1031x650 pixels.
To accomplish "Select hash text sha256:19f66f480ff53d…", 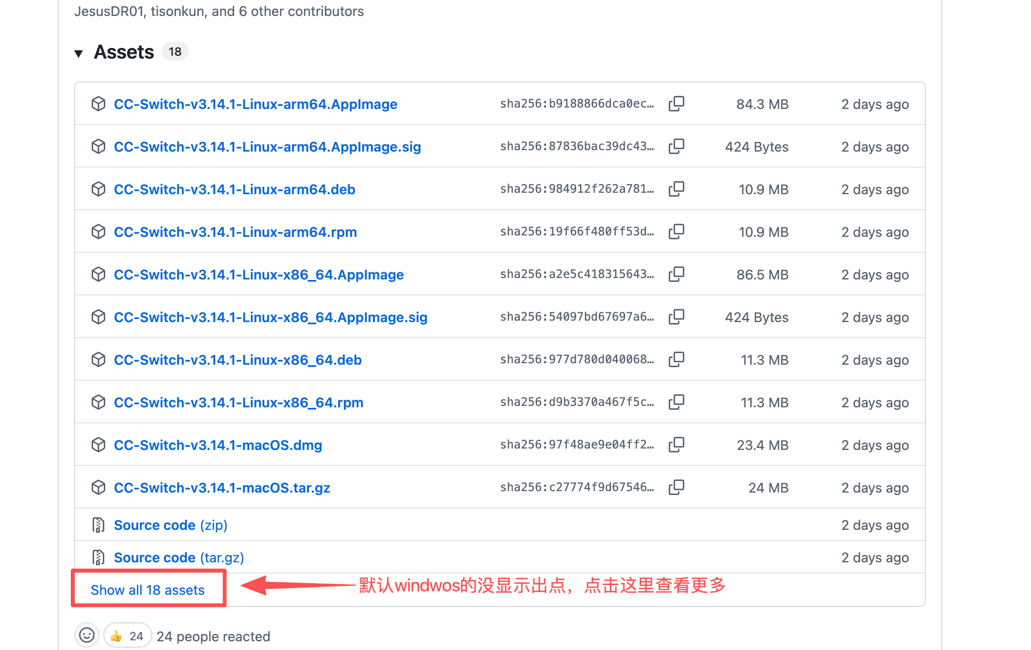I will point(577,232).
